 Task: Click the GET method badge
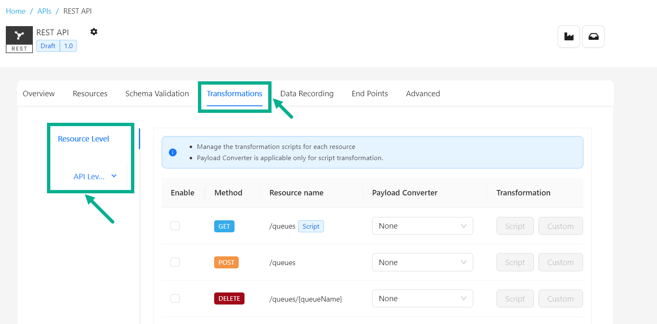(x=224, y=227)
